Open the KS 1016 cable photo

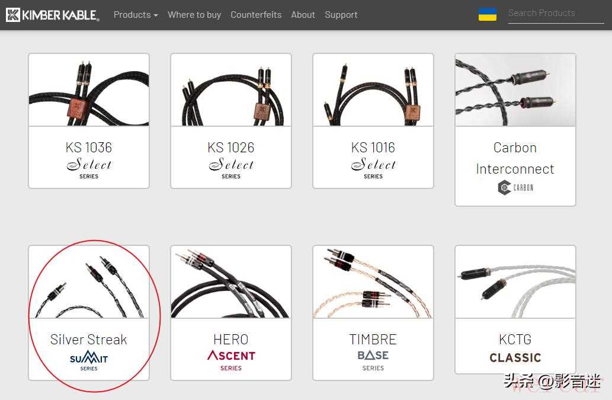tap(373, 90)
